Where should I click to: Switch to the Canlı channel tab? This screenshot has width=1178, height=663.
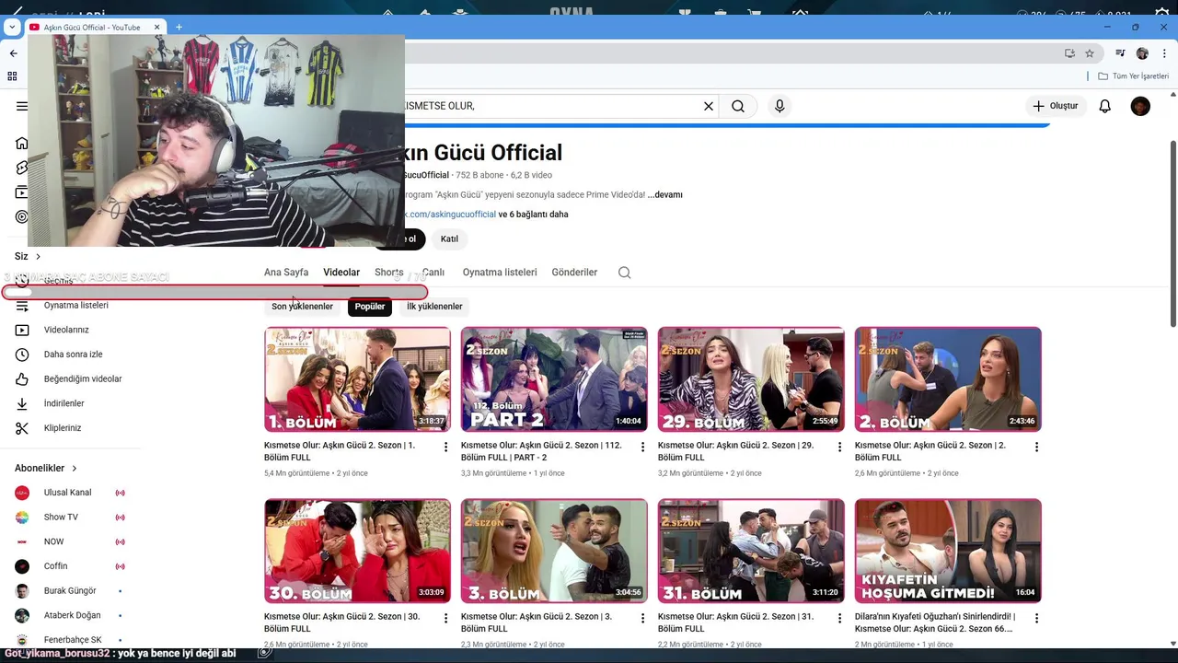click(x=433, y=273)
